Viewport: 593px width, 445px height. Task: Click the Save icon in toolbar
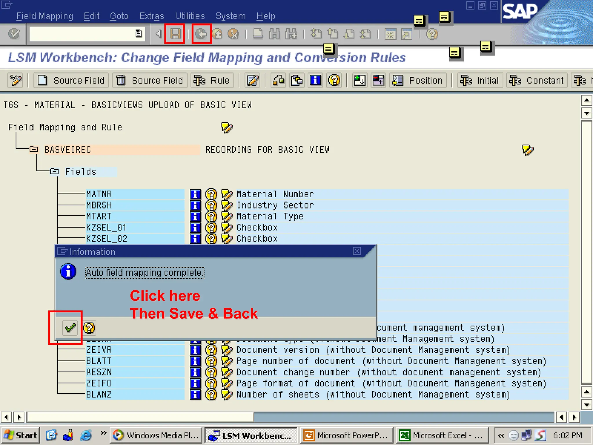tap(175, 34)
